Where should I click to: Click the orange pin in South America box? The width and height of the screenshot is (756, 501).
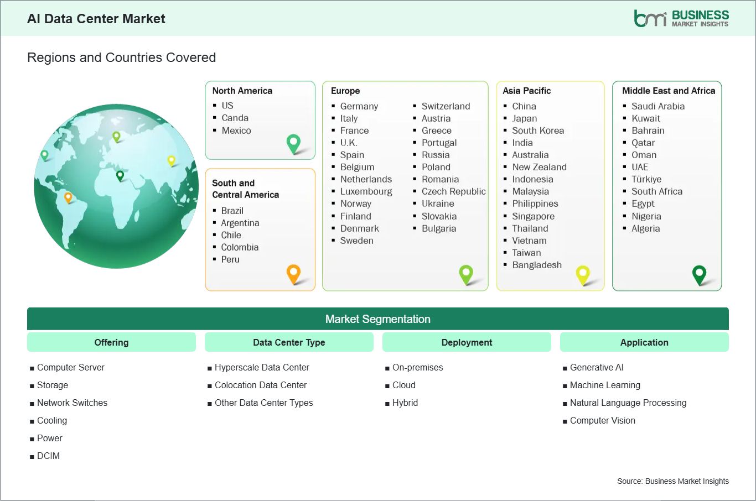(293, 273)
